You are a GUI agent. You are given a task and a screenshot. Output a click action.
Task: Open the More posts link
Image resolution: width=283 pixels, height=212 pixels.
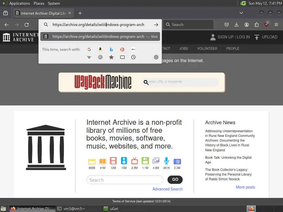[x=245, y=187]
